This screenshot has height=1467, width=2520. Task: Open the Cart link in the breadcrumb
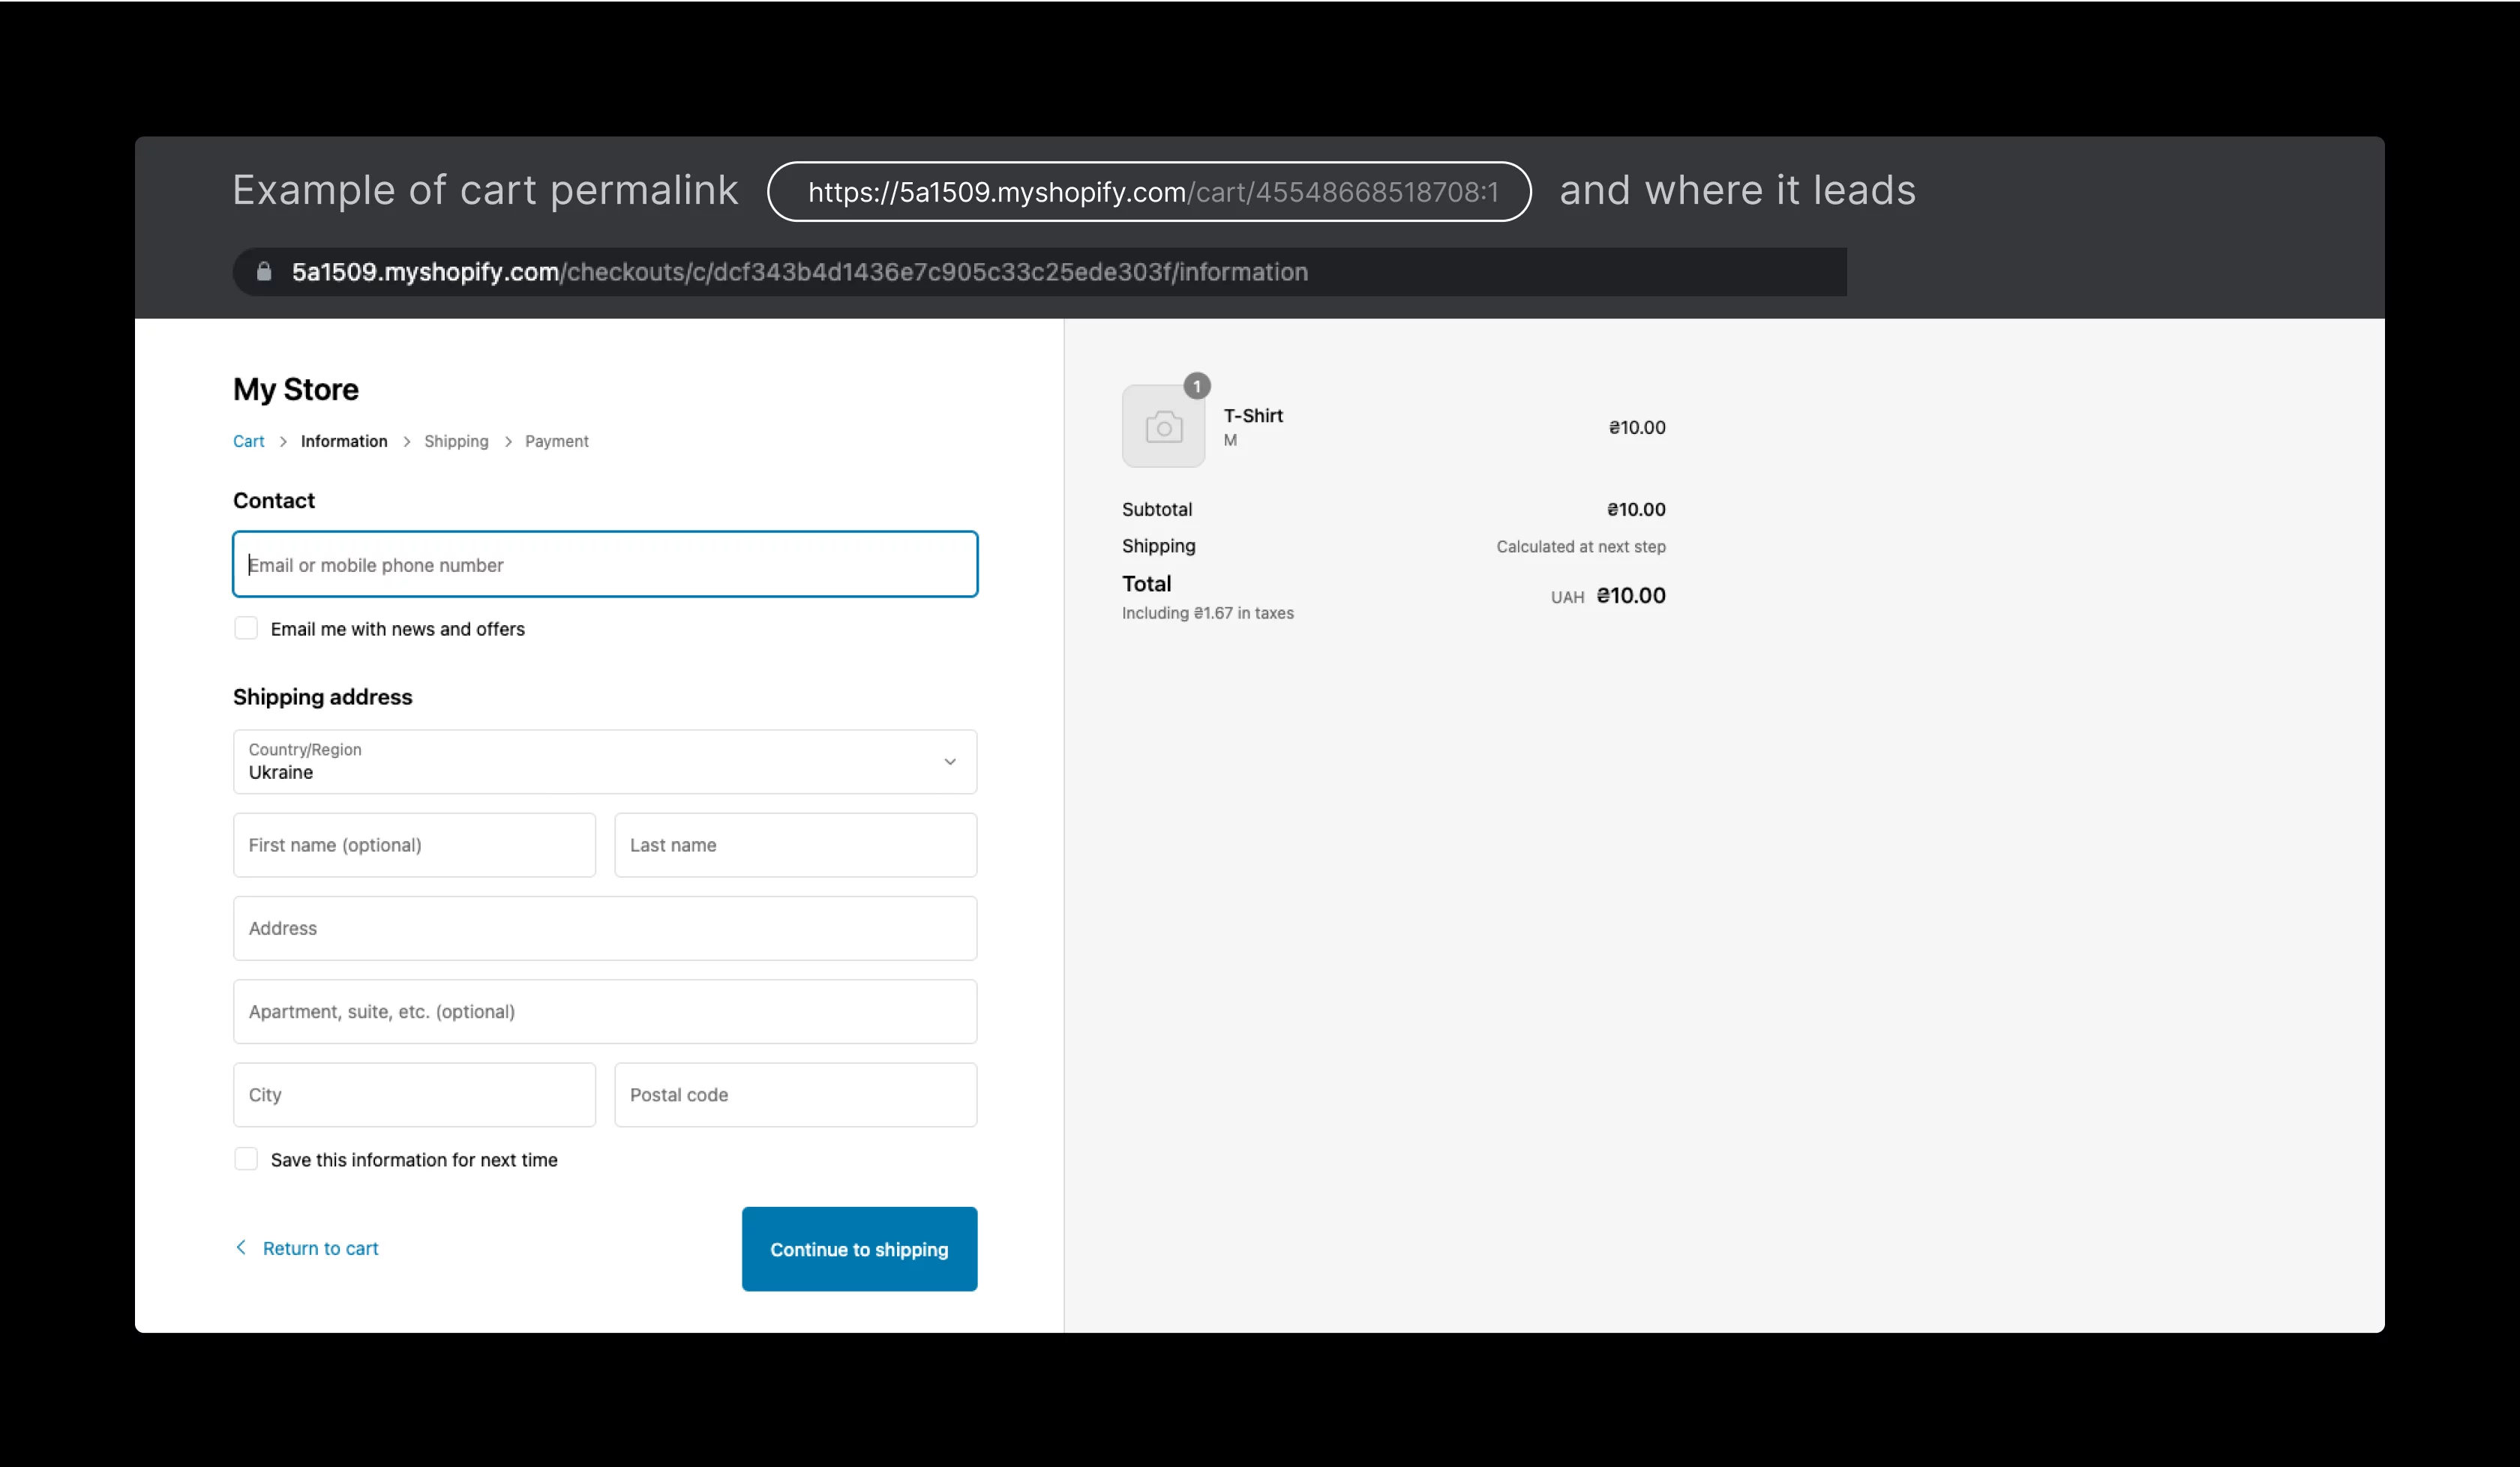point(248,441)
